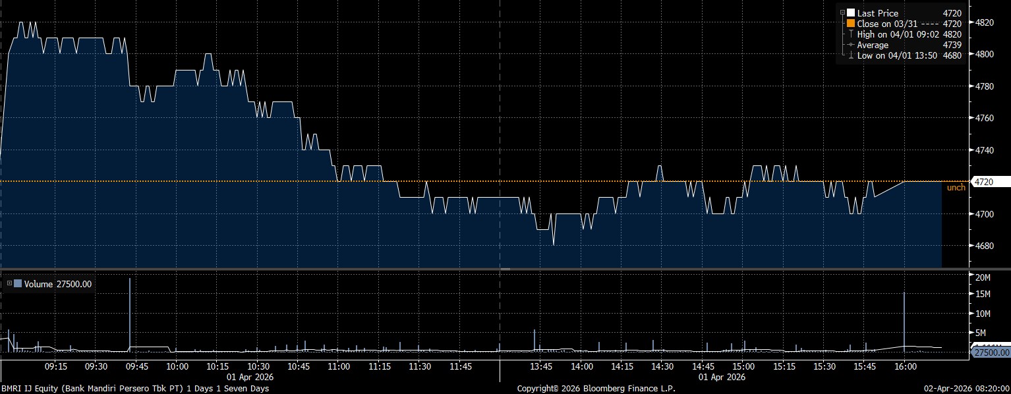Click the blue Volume series swatch
This screenshot has height=394, width=1011.
tap(18, 284)
